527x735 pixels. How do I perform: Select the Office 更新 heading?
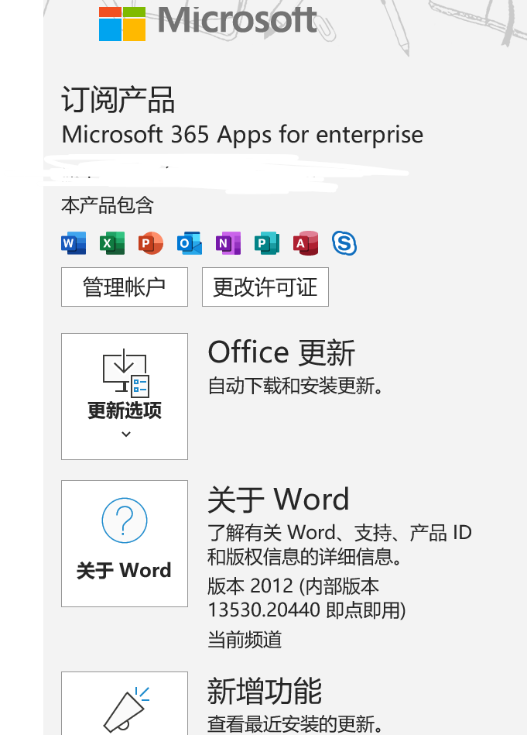tap(282, 352)
